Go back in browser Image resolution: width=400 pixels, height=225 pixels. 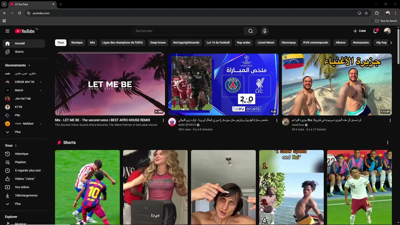coord(5,13)
